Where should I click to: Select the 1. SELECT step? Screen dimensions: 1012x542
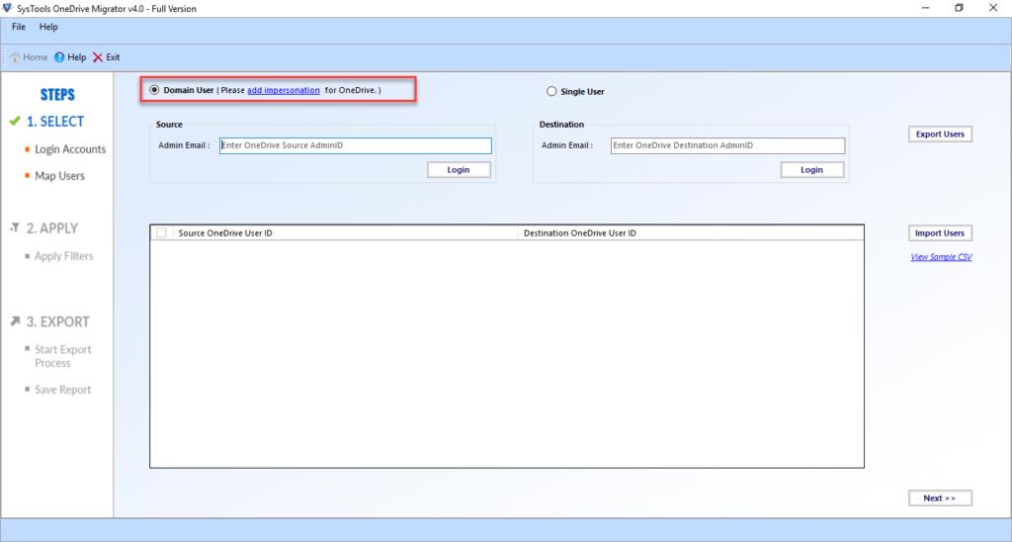[55, 122]
